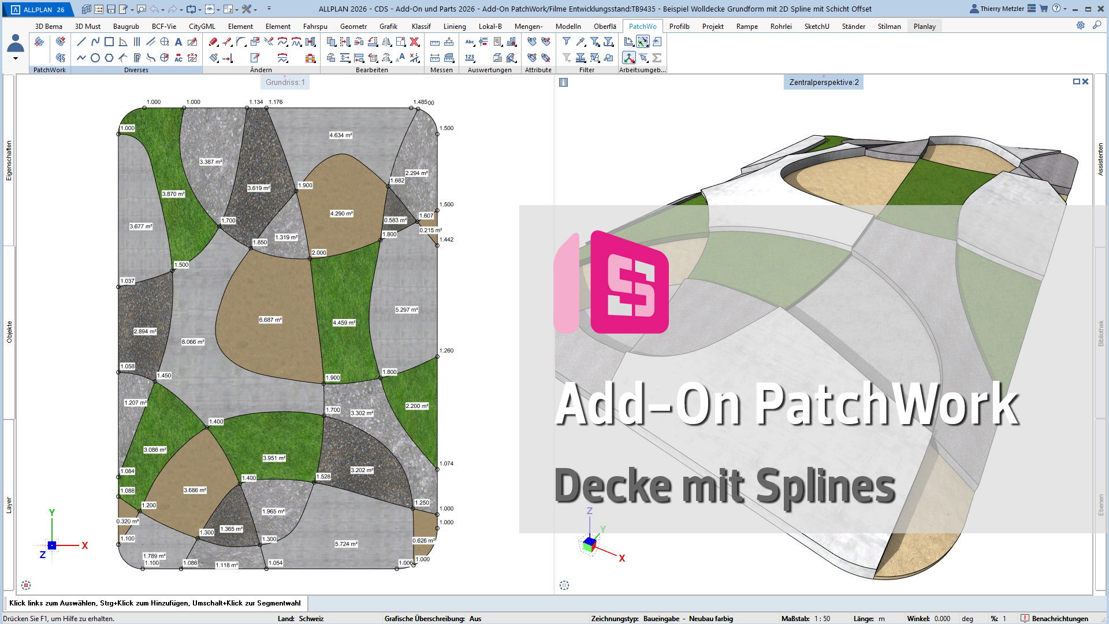Image resolution: width=1109 pixels, height=624 pixels.
Task: Open the undo history dropdown arrow
Action: tap(163, 9)
